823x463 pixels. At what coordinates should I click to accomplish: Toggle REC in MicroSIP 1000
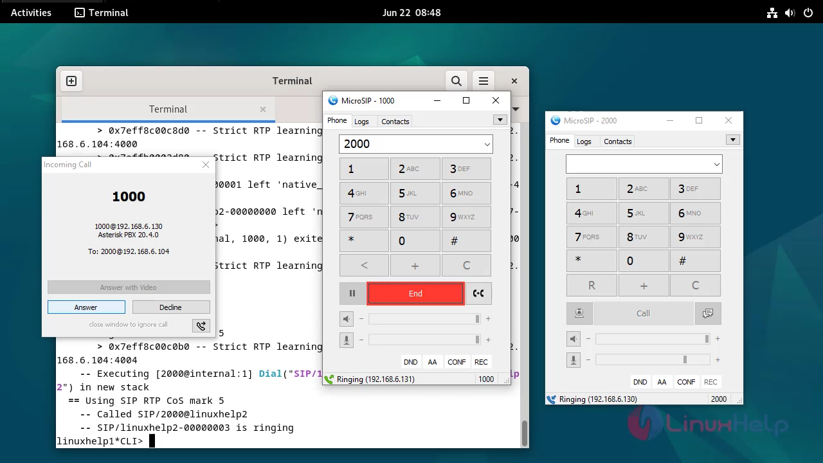click(481, 362)
